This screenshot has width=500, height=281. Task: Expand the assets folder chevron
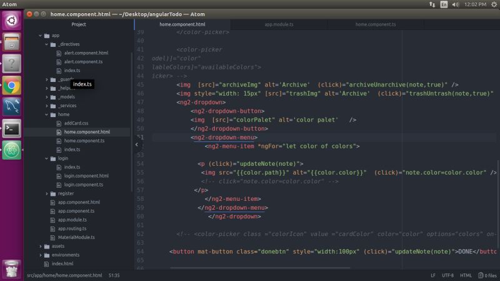[40, 246]
